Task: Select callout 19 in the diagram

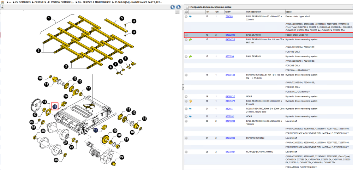Action: point(115,130)
